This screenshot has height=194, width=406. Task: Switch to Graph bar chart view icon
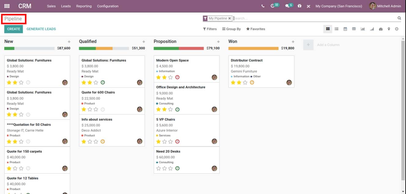pyautogui.click(x=363, y=29)
